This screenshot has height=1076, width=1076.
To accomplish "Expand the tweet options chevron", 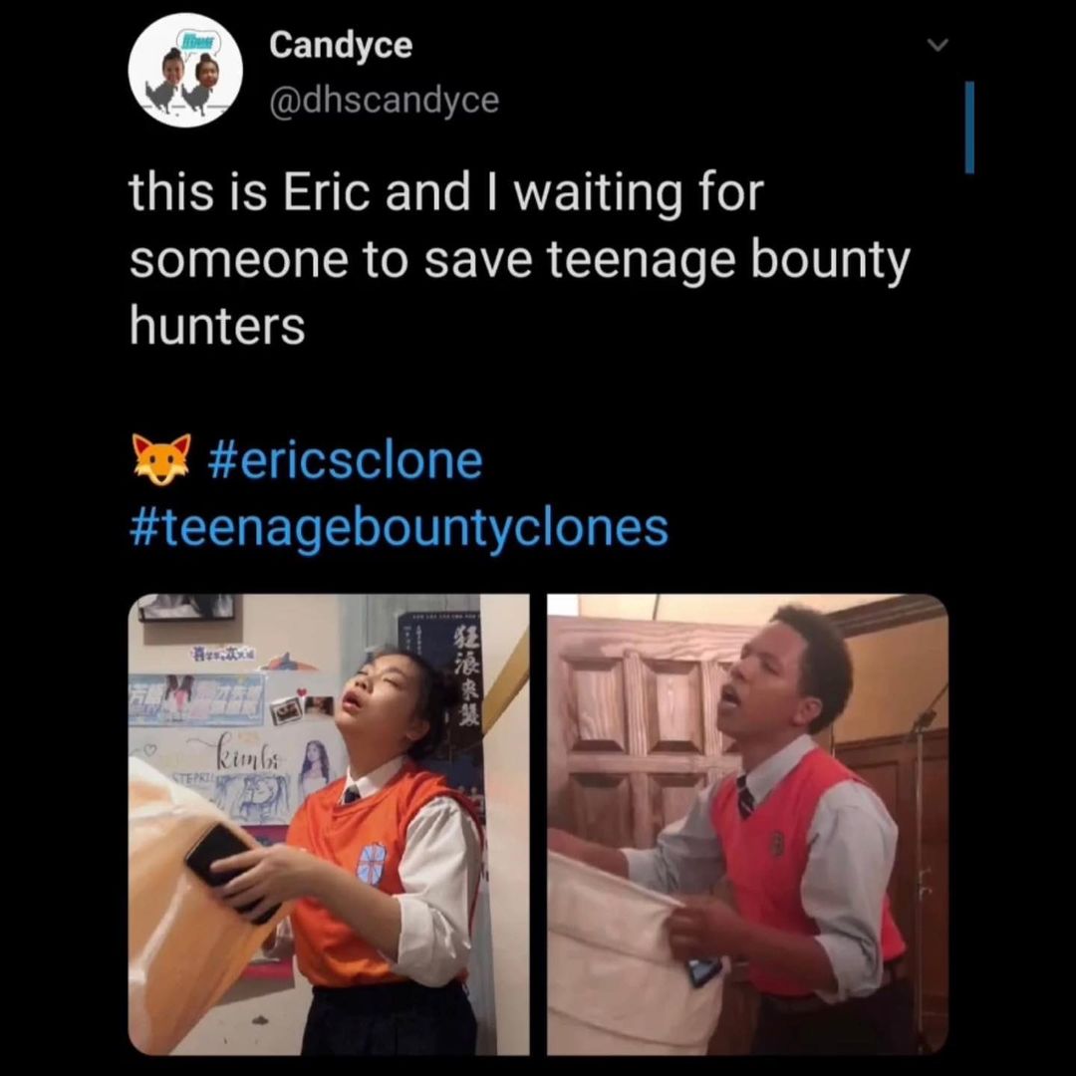I will 938,45.
